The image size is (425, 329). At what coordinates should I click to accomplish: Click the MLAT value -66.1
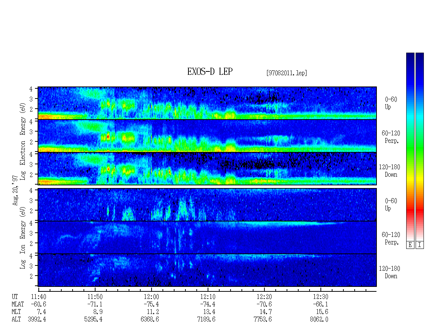pyautogui.click(x=320, y=304)
